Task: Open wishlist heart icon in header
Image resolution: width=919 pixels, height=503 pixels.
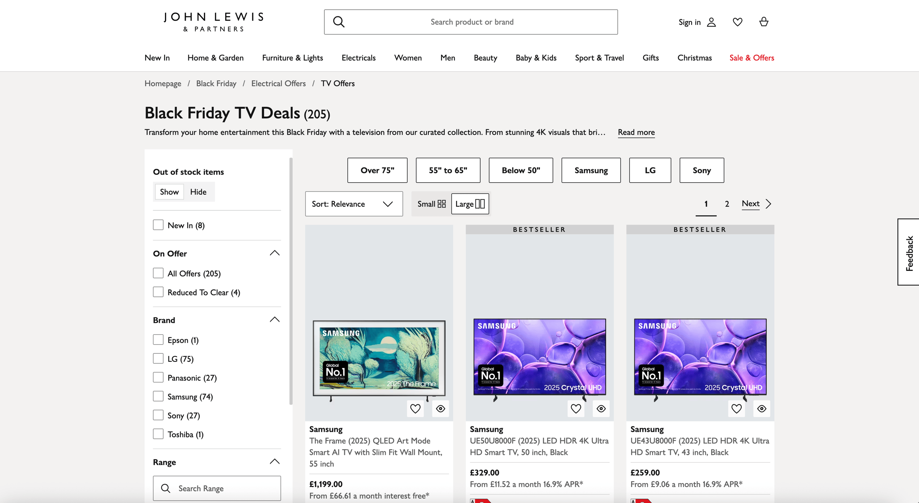Action: [737, 22]
